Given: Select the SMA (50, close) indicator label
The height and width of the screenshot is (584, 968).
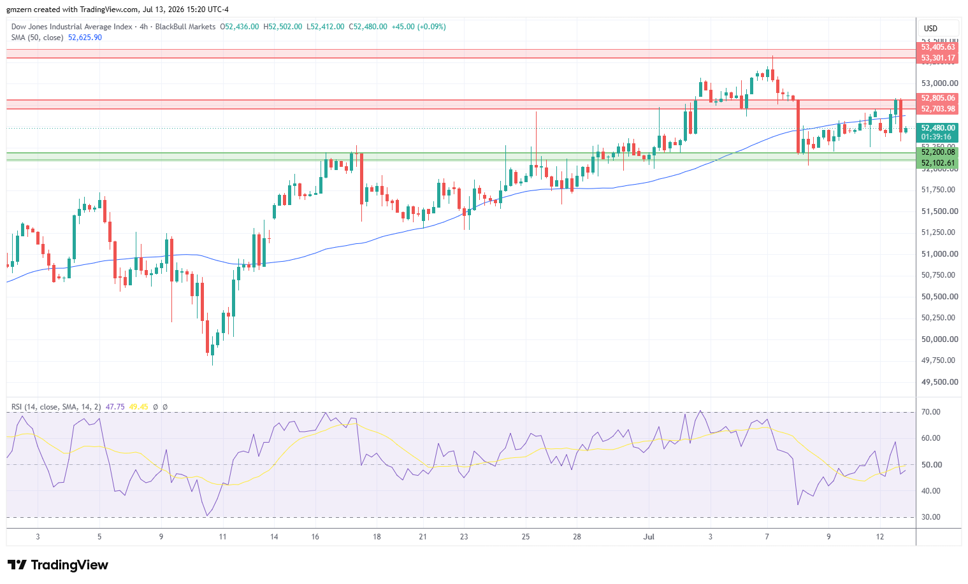Looking at the screenshot, I should point(38,38).
